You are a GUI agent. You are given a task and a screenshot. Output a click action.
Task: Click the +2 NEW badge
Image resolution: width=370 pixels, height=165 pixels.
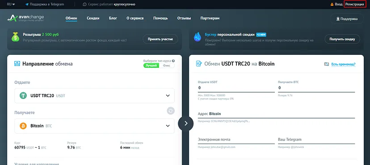(x=261, y=35)
